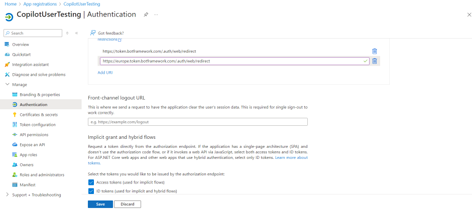Viewport: 472px width, 209px height.
Task: Open the restrictions external link icon
Action: coord(120,40)
